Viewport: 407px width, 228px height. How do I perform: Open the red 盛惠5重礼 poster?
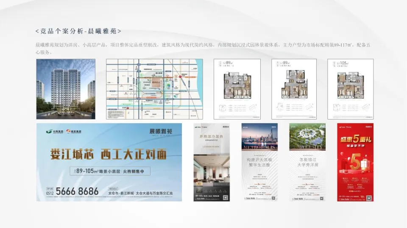pyautogui.click(x=355, y=162)
